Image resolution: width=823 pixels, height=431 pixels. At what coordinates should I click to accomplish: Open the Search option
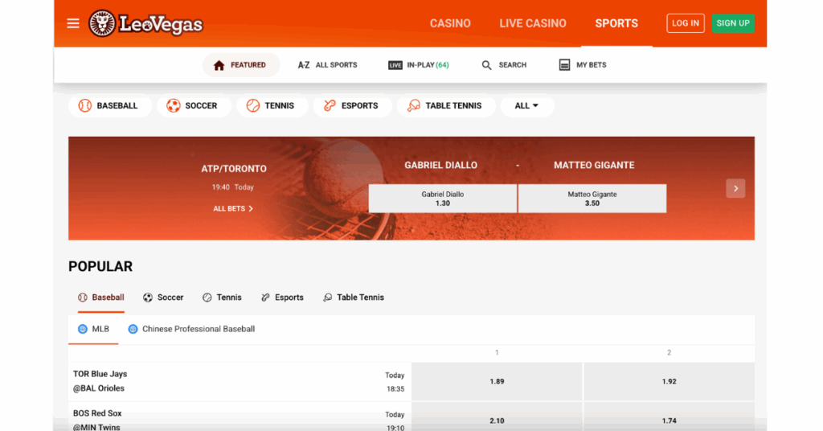click(x=504, y=65)
